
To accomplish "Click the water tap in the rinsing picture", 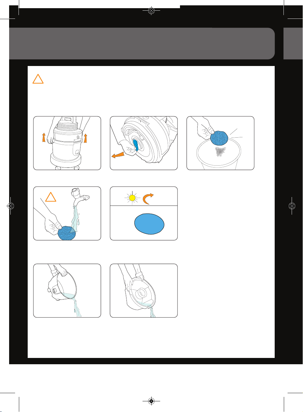I will click(80, 197).
